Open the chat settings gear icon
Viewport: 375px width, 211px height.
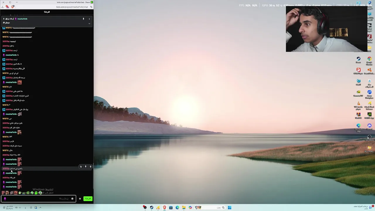click(x=80, y=199)
